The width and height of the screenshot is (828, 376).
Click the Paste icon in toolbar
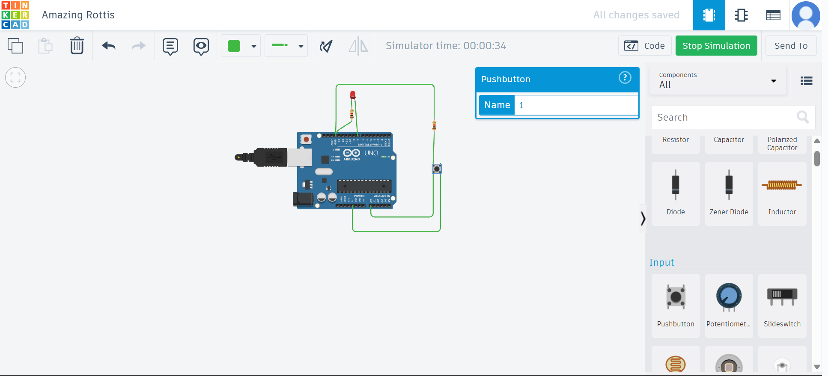tap(45, 46)
